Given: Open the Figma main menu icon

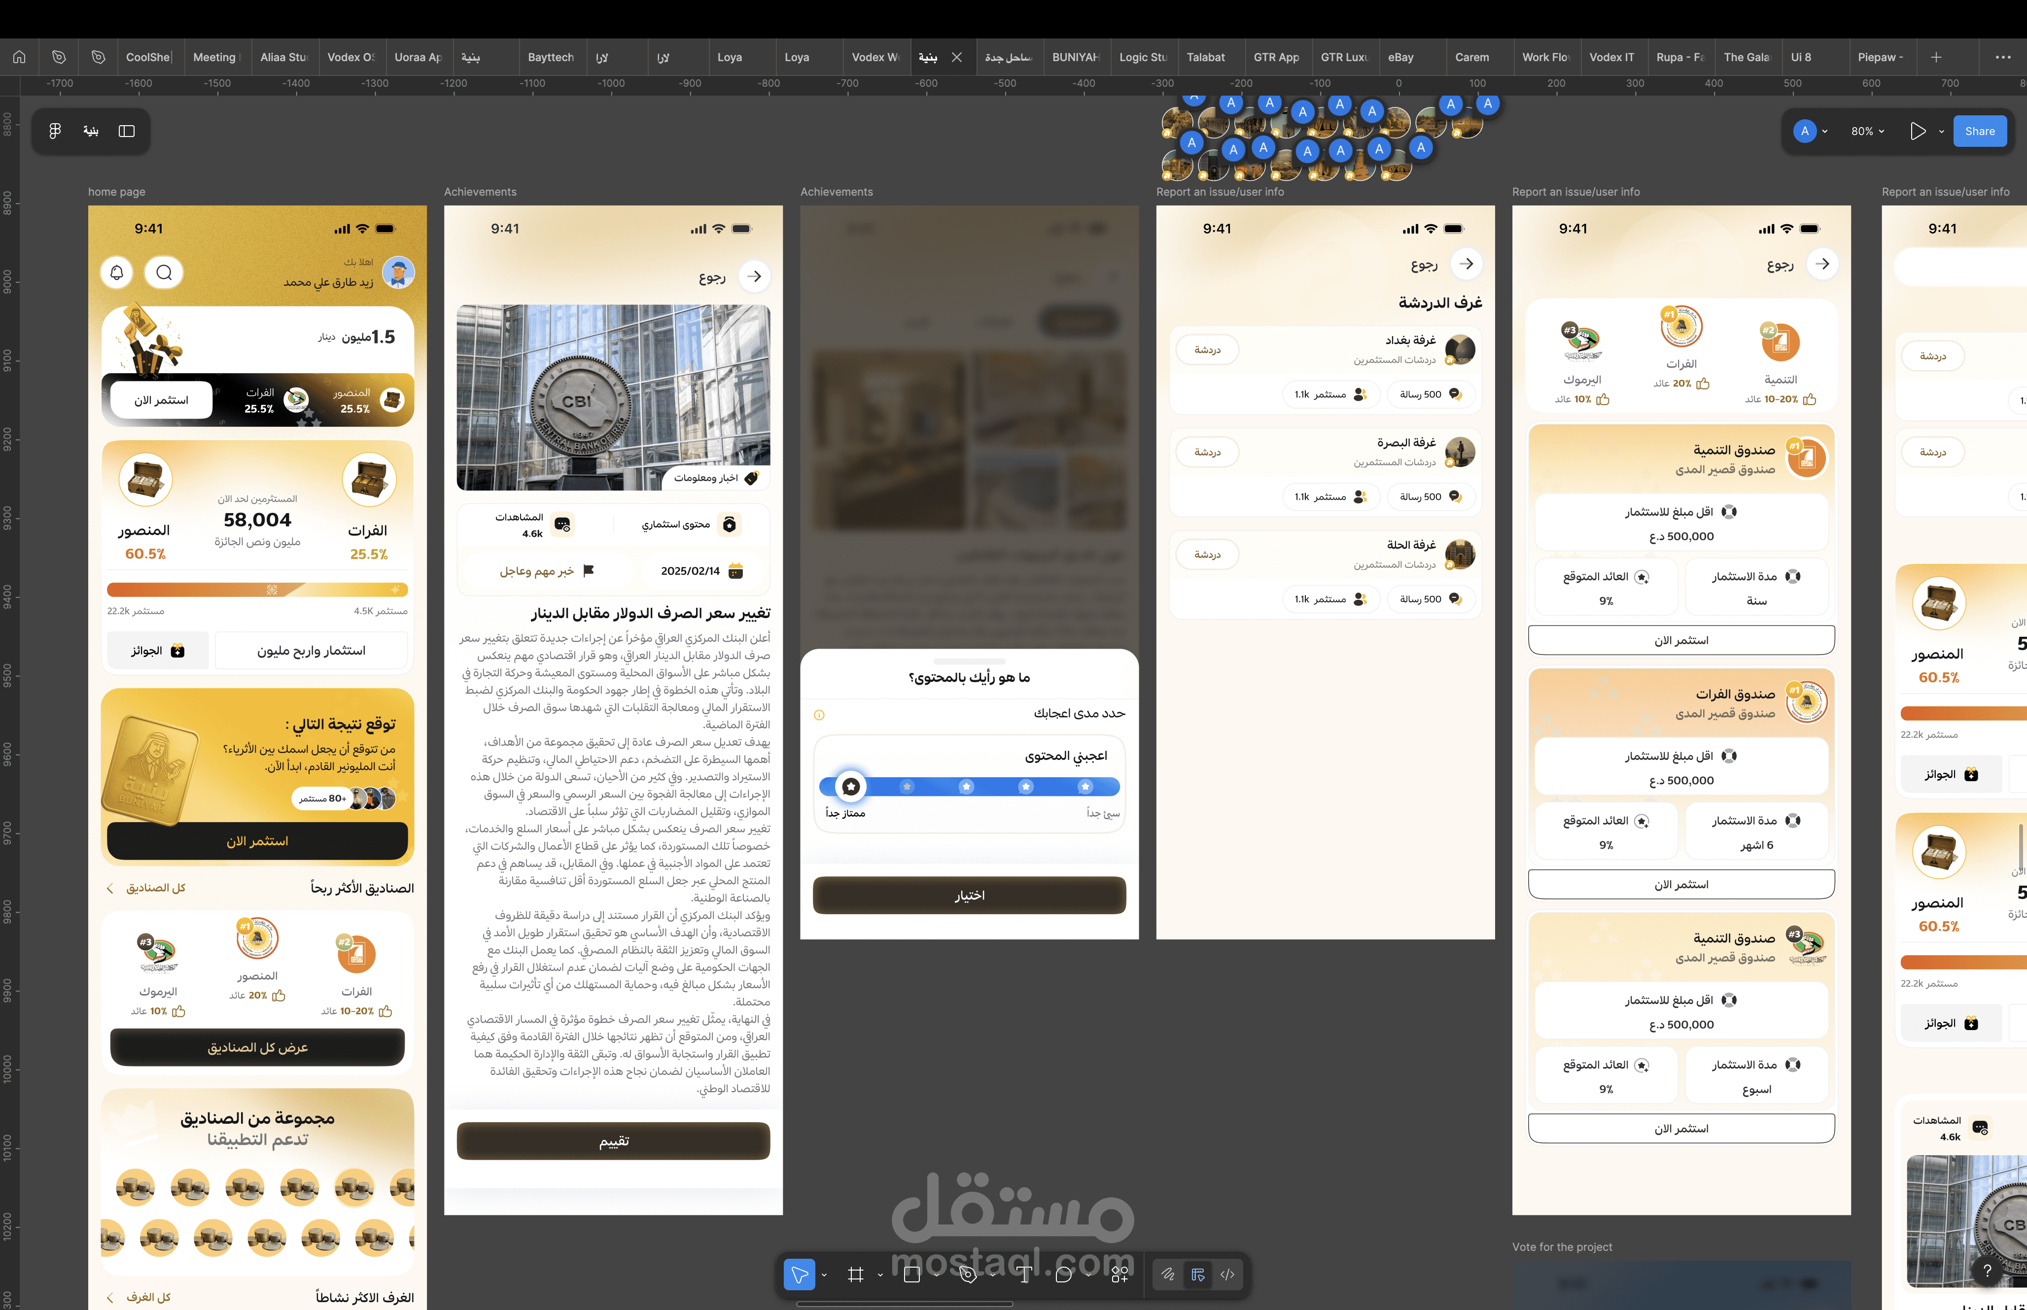Looking at the screenshot, I should click(55, 131).
